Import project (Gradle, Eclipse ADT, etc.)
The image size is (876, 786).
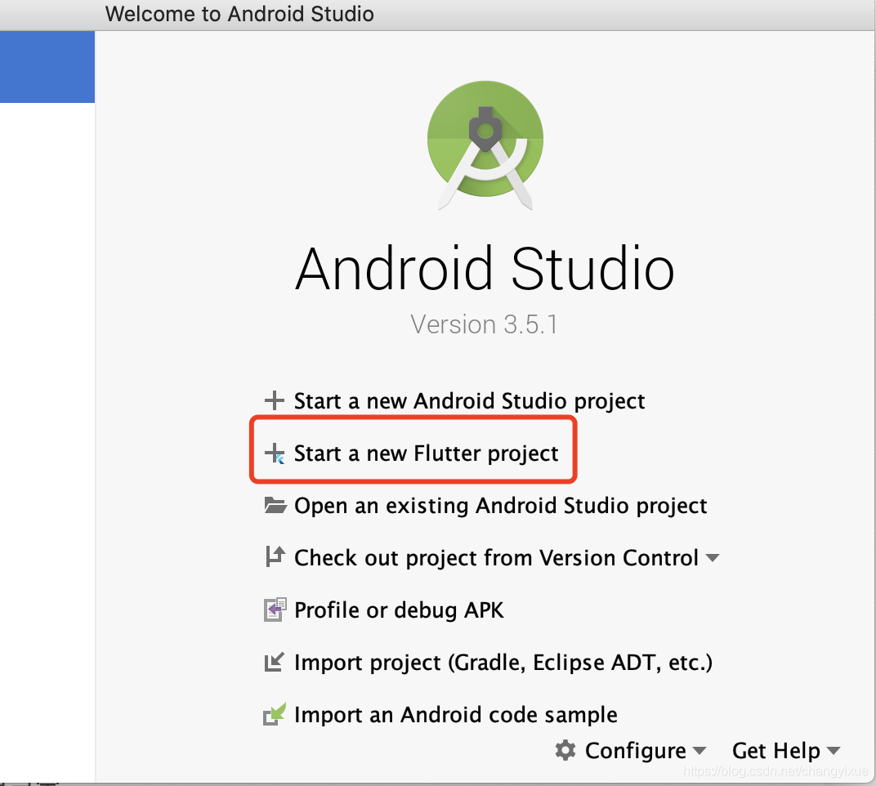click(503, 663)
